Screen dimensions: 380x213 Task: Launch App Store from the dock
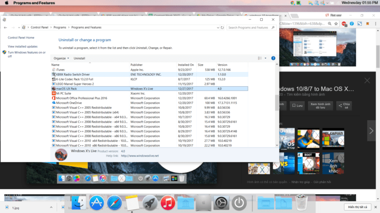coord(96,202)
